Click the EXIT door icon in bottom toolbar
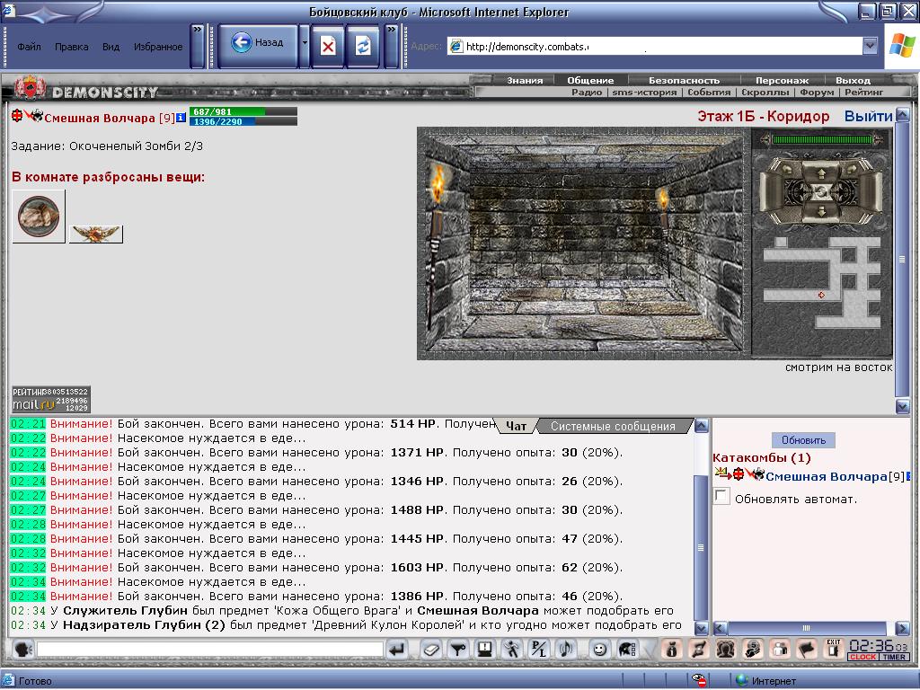 click(834, 650)
